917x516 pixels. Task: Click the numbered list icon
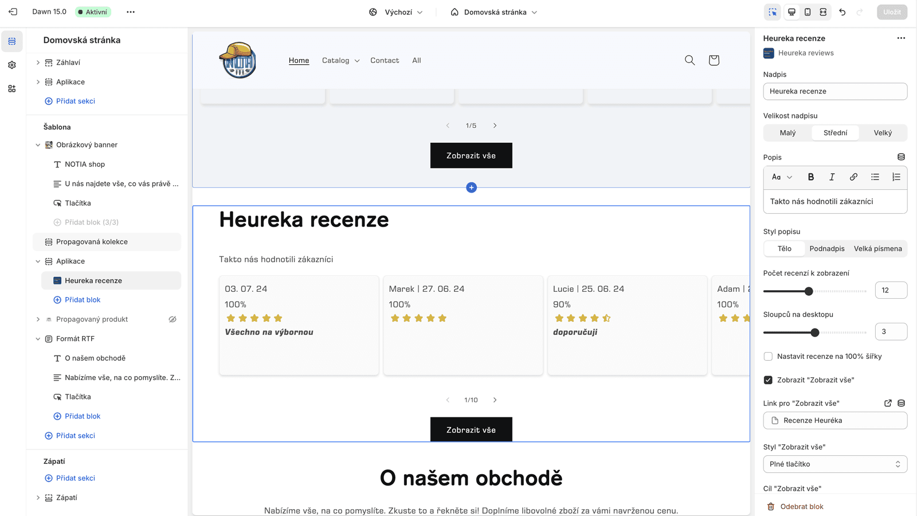pyautogui.click(x=896, y=177)
